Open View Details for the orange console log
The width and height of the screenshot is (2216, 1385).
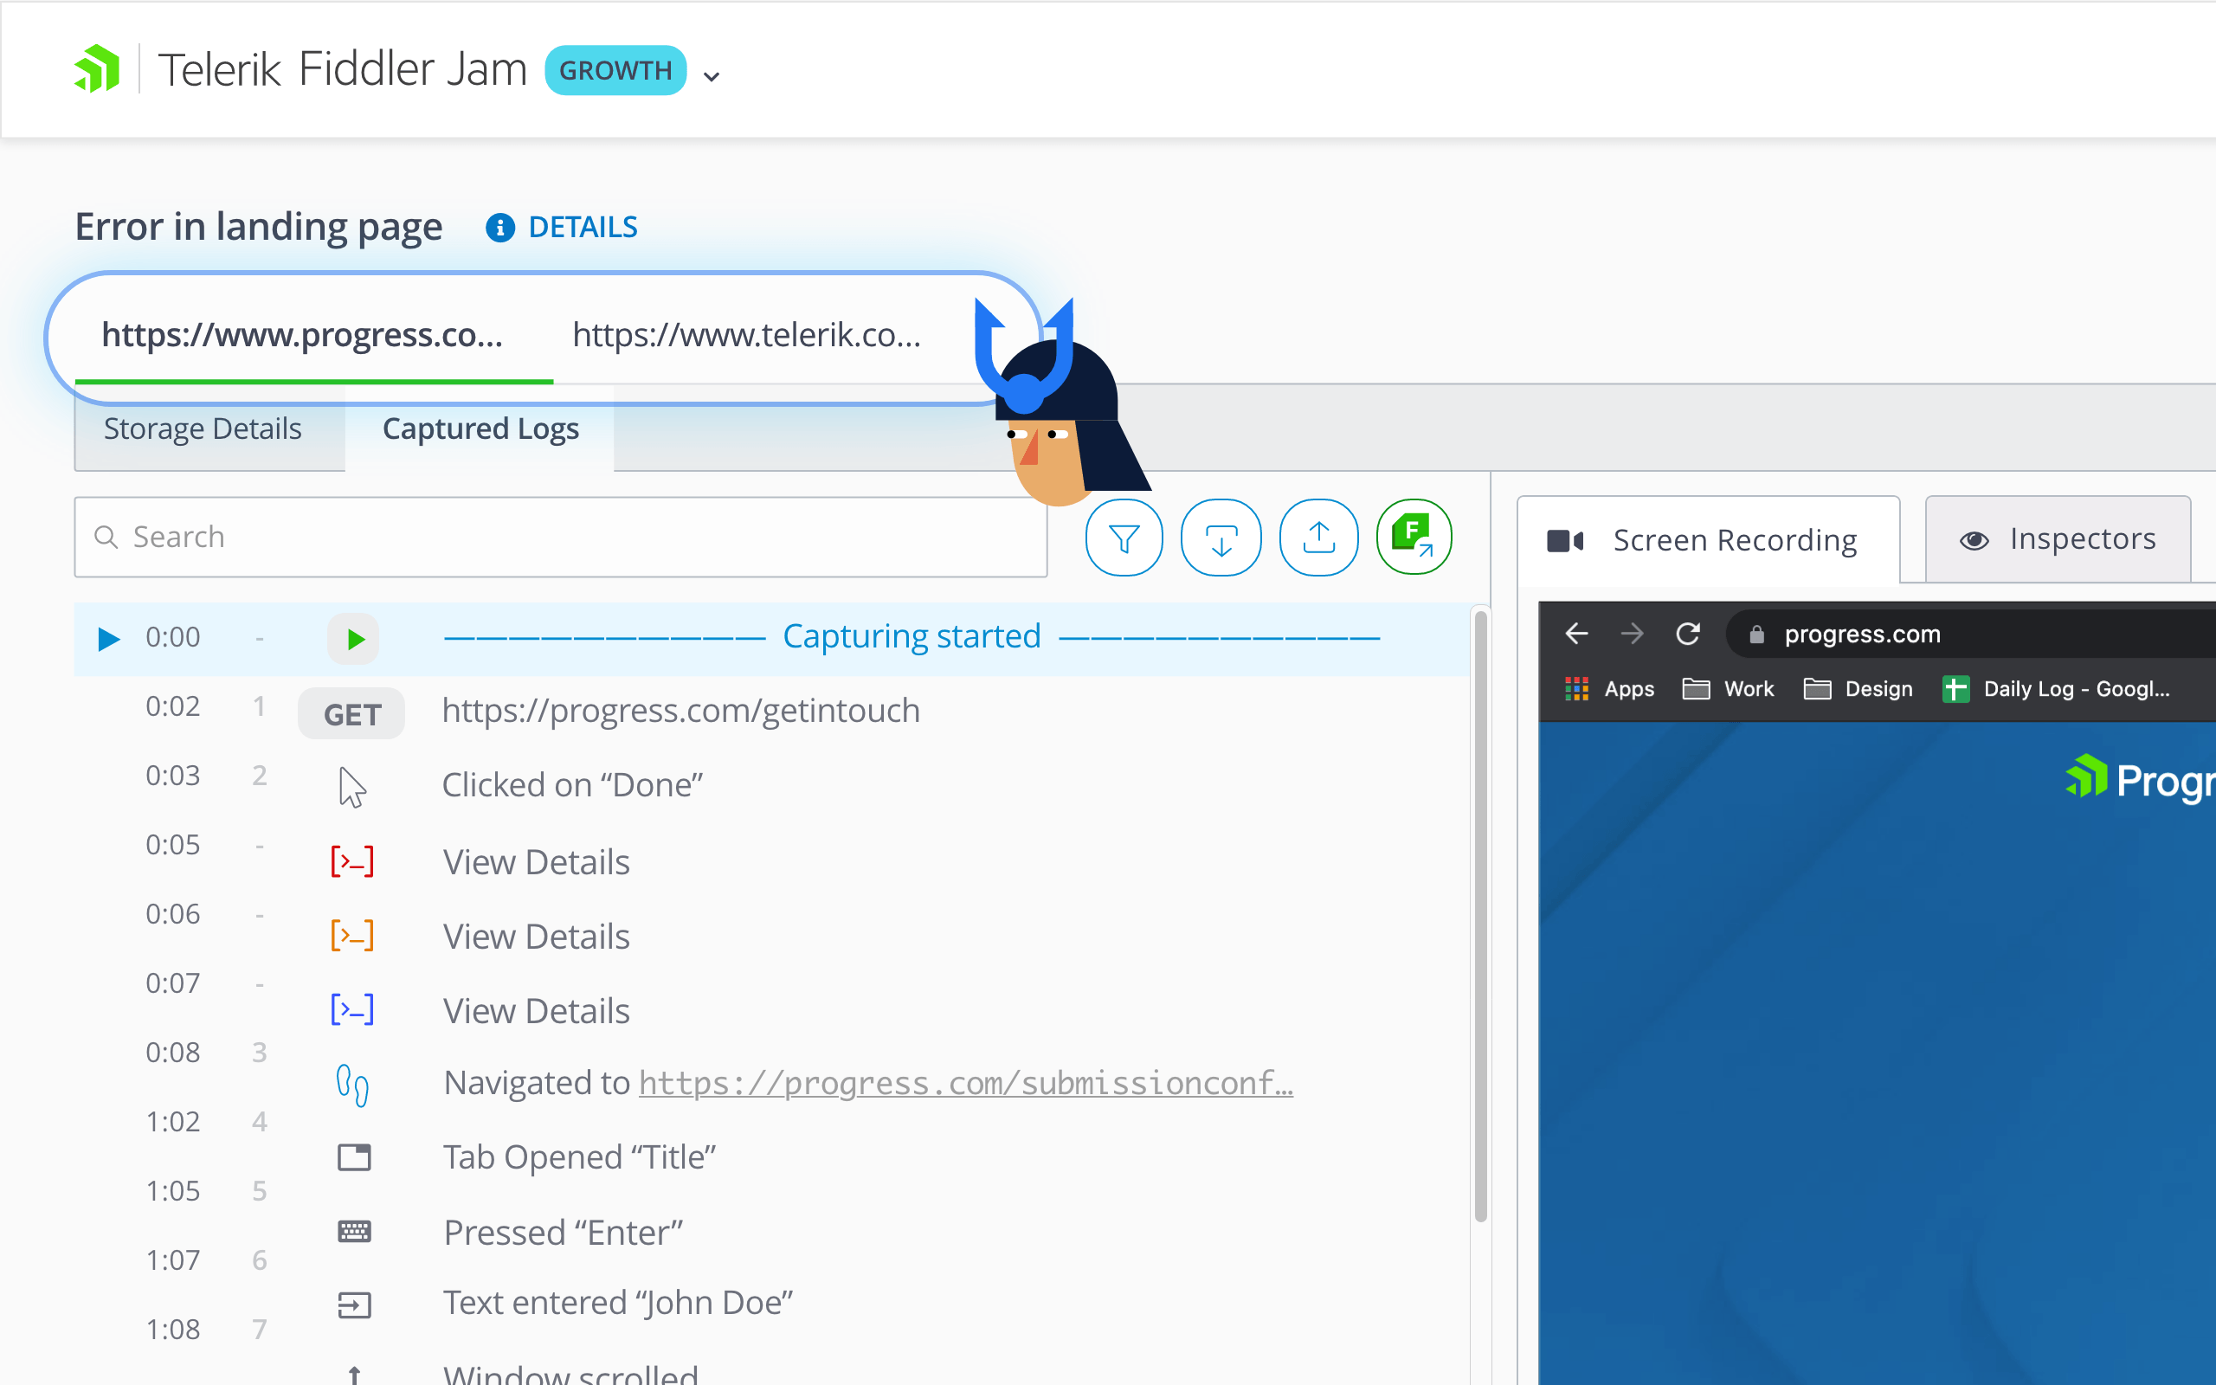(x=537, y=936)
